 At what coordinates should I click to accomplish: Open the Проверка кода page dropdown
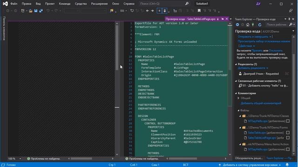293,31
